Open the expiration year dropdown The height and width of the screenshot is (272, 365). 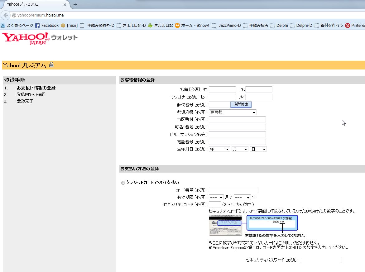pos(242,197)
